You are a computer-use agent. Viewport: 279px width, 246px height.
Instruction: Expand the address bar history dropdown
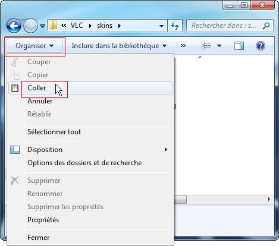click(161, 26)
